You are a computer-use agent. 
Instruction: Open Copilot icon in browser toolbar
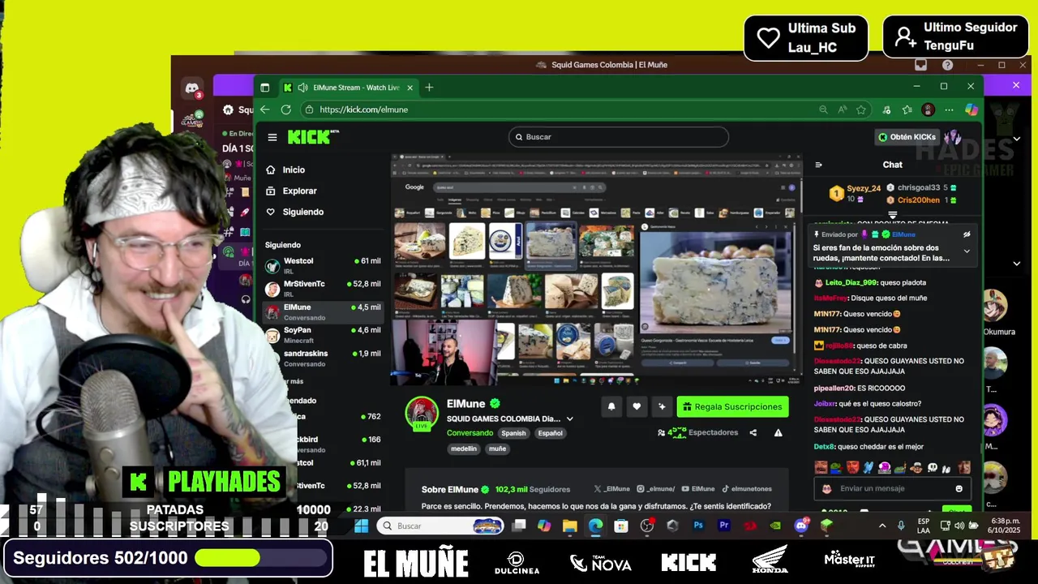pyautogui.click(x=971, y=109)
